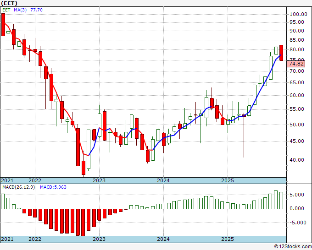
Task: Click the 55.00 price axis label
Action: 297,109
